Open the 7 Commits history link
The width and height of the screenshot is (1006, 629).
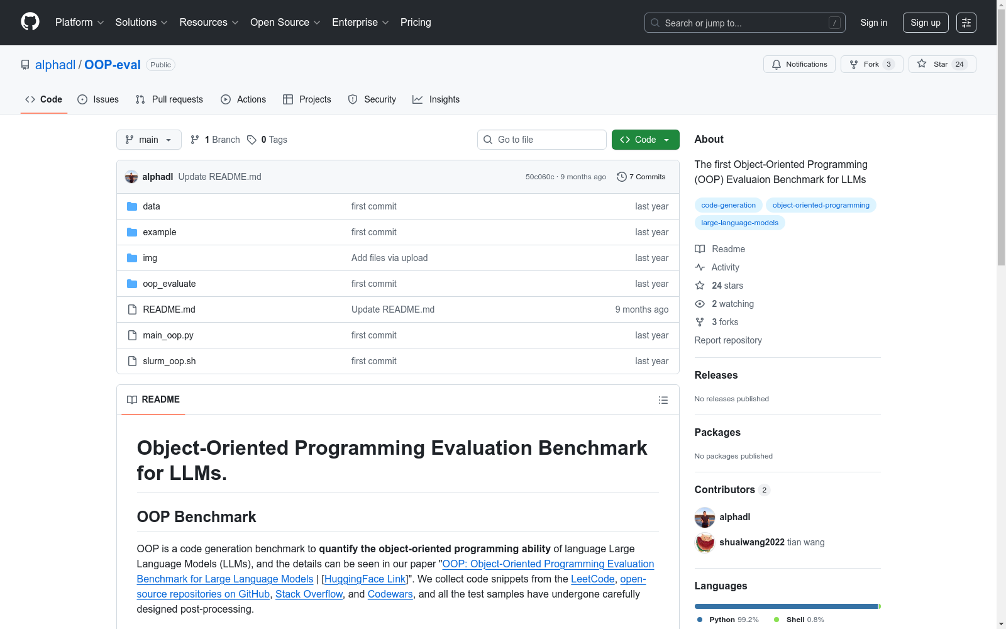641,177
